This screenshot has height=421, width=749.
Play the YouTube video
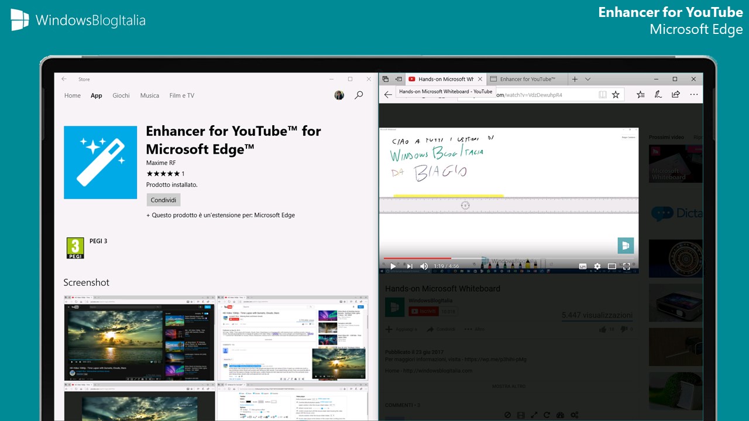point(393,266)
